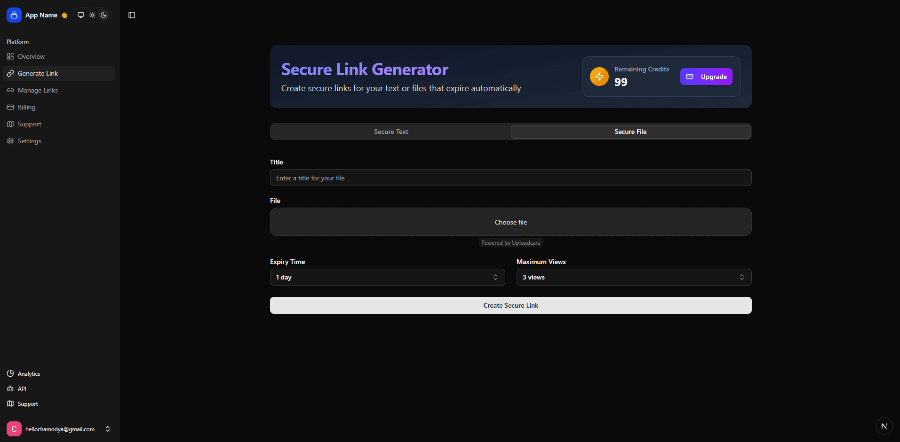Image resolution: width=900 pixels, height=442 pixels.
Task: Select Generate Link in the sidebar
Action: 59,73
